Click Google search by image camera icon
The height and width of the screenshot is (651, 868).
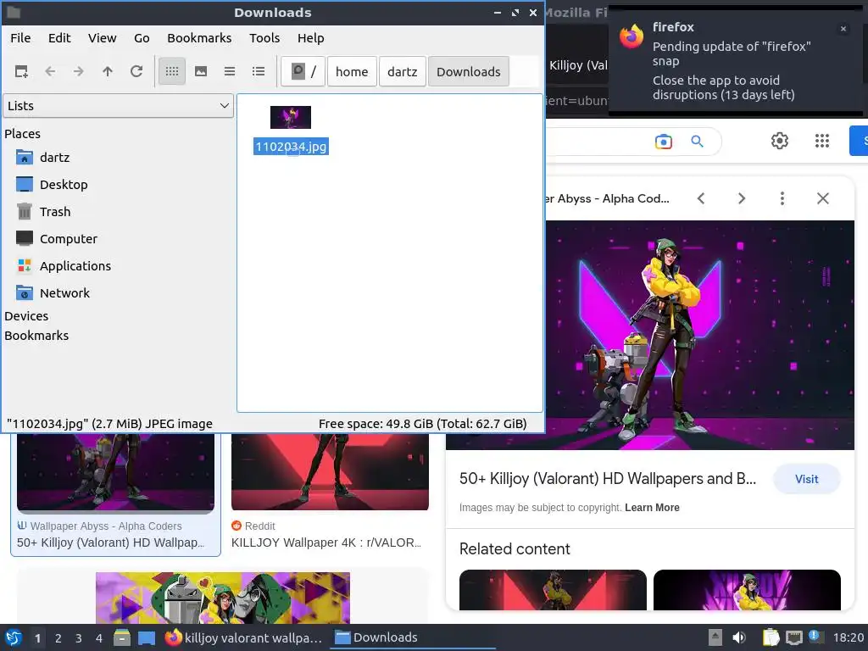tap(663, 142)
